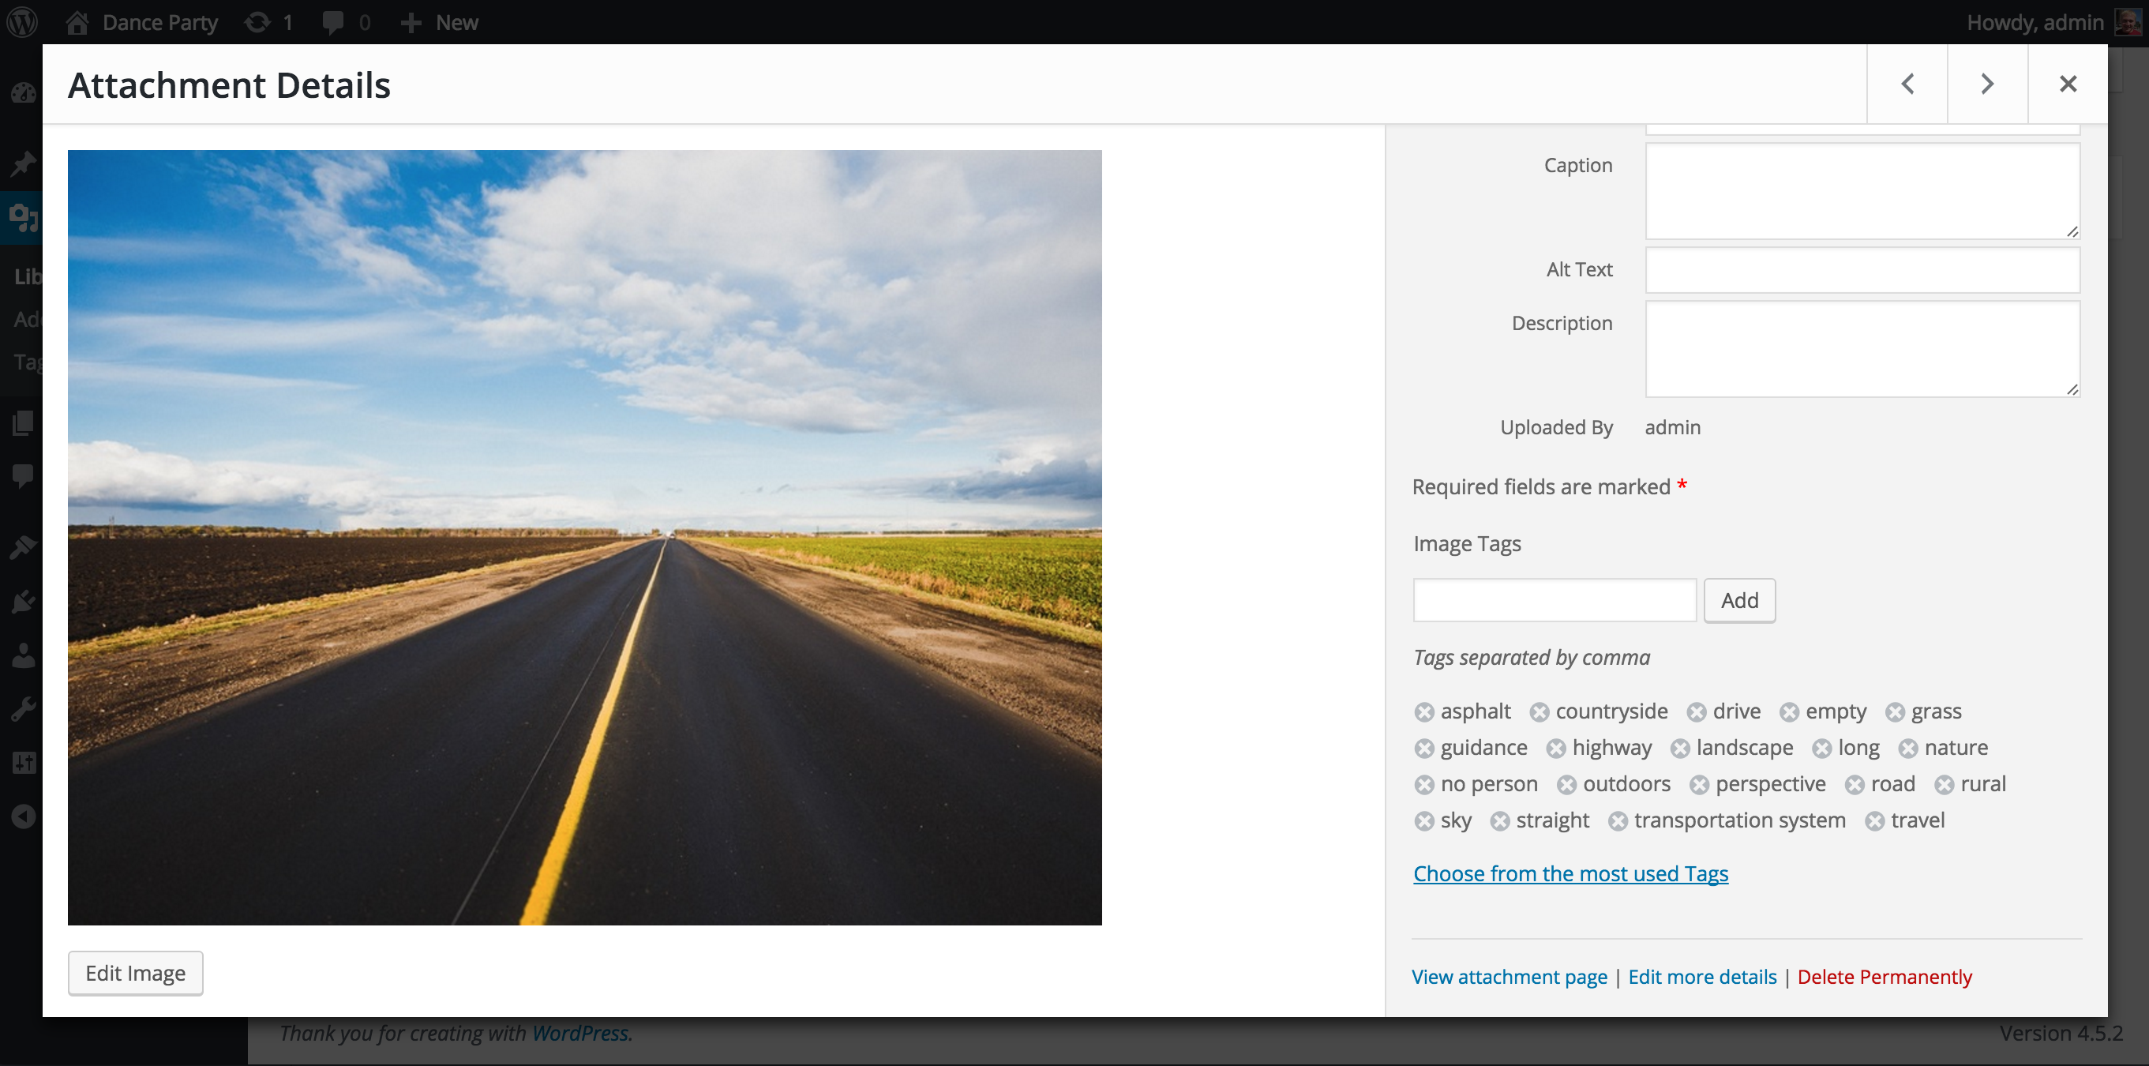
Task: Remove the perspective tag
Action: pos(1699,785)
